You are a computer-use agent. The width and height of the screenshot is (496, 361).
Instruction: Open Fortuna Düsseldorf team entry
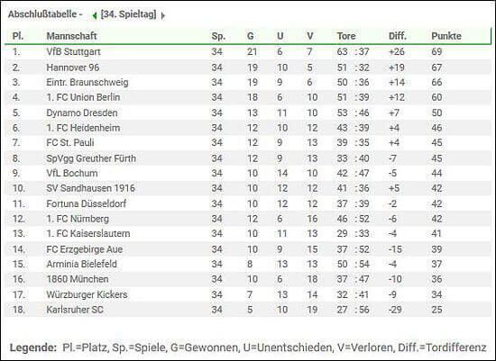tap(87, 203)
